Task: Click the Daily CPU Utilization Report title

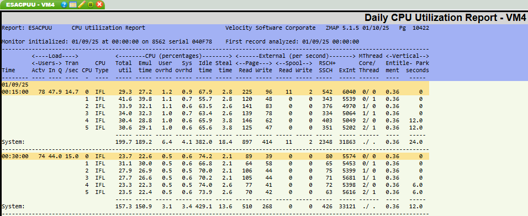Action: pos(445,18)
